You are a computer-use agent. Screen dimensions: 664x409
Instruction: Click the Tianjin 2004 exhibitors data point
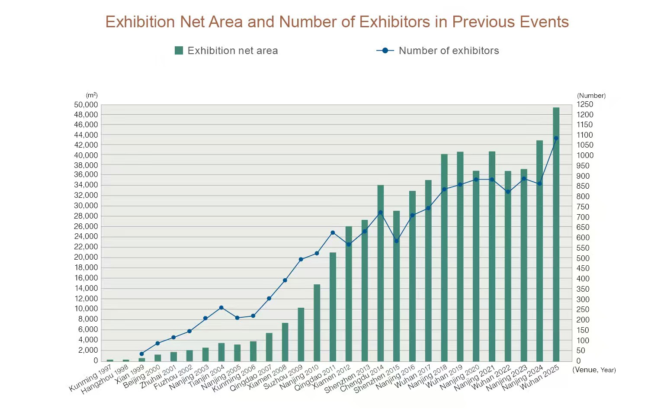[221, 308]
